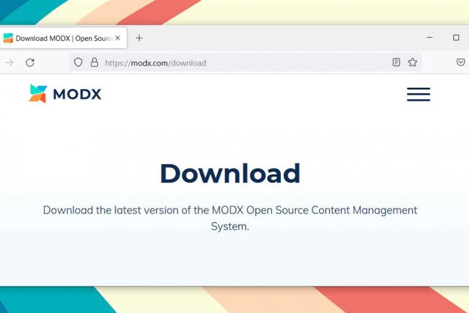Viewport: 469px width, 313px height.
Task: Open the MODX hamburger menu
Action: (418, 94)
